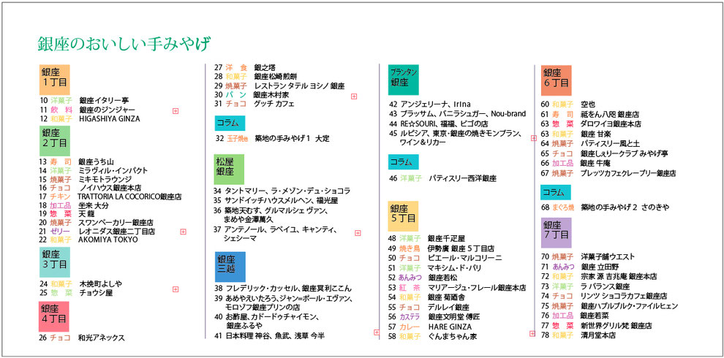Screen dimensions: 724x358
Task: Open the pink 銀座4丁目 section header
Action: tap(55, 316)
